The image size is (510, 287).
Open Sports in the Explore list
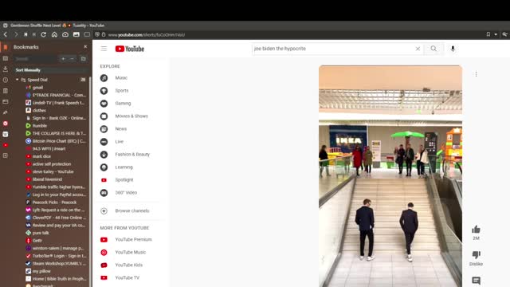(x=122, y=90)
